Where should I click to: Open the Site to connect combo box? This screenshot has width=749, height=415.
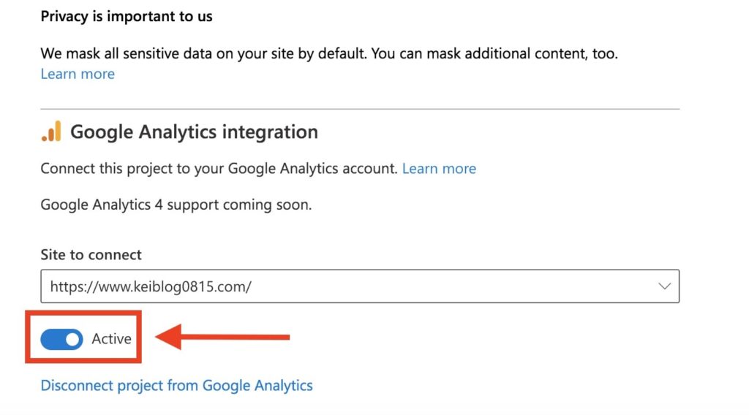[360, 286]
